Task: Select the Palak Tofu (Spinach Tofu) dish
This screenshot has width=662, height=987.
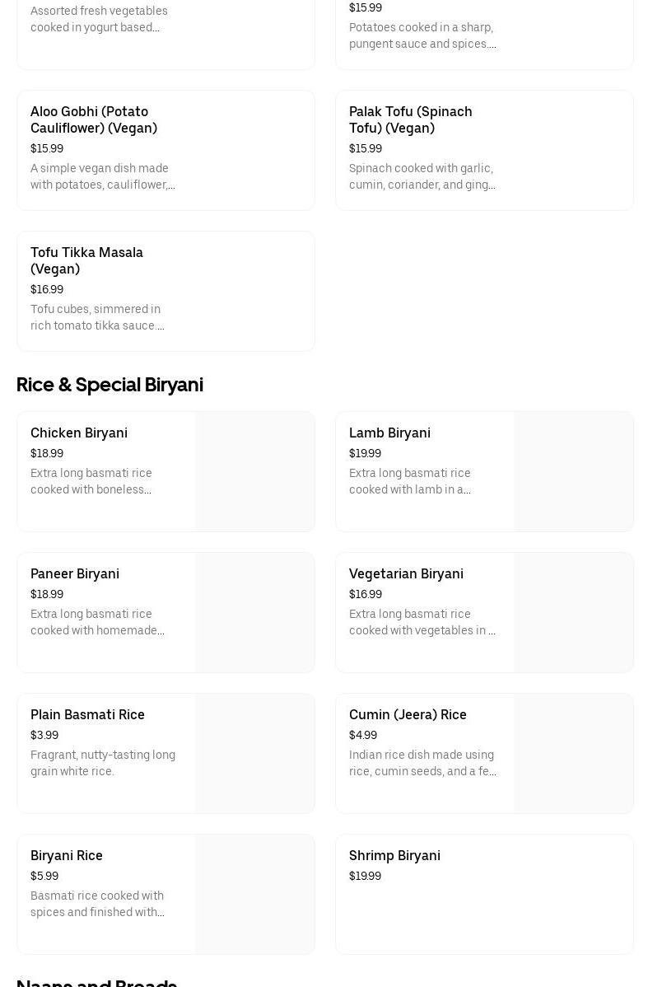Action: 410,119
